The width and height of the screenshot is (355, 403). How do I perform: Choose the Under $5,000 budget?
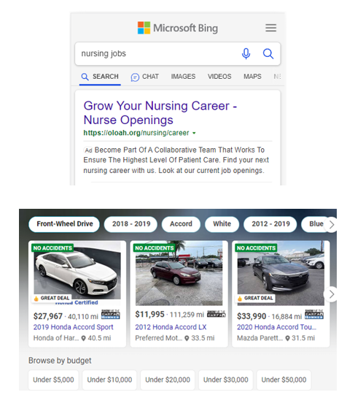(x=53, y=380)
